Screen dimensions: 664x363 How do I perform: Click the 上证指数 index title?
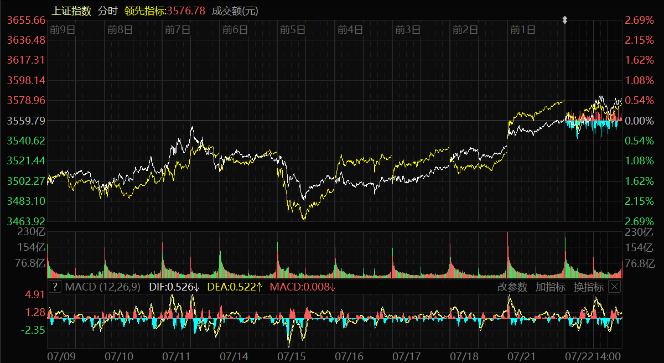72,11
